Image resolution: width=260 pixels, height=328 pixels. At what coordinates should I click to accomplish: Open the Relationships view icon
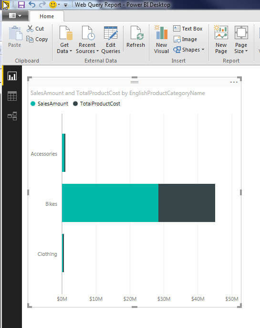coord(12,116)
